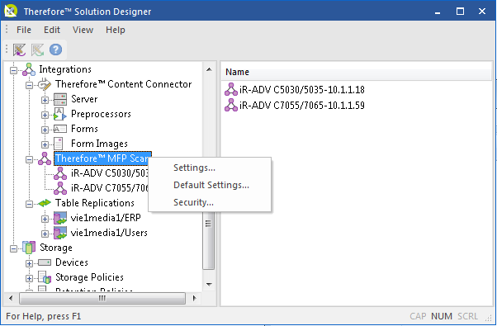This screenshot has height=326, width=497.
Task: Click tree vertical scrollbar up arrow
Action: tap(209, 69)
